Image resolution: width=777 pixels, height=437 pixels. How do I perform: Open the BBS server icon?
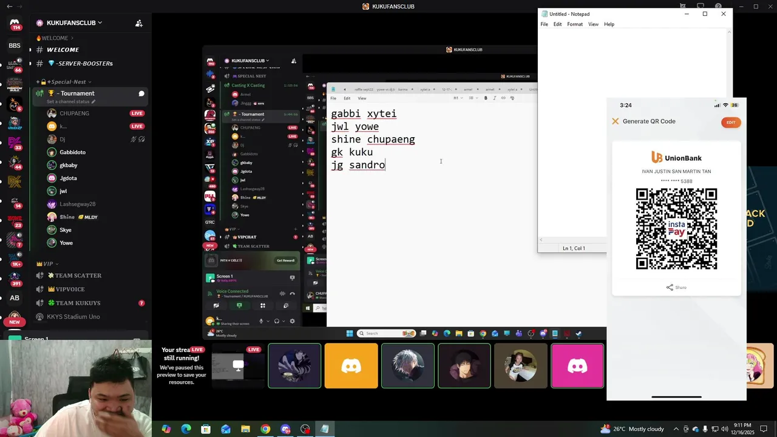click(x=15, y=46)
